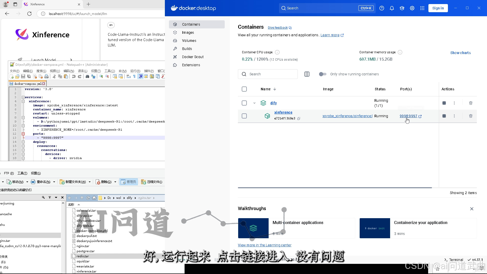Check the xinference container checkbox
487x274 pixels.
click(244, 116)
